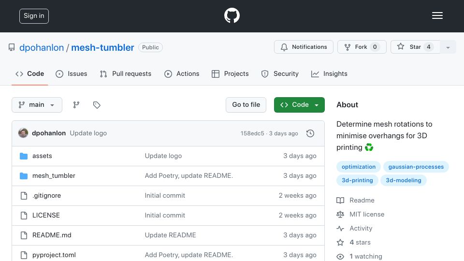The height and width of the screenshot is (261, 464).
Task: Open the .gitignore file
Action: point(46,196)
